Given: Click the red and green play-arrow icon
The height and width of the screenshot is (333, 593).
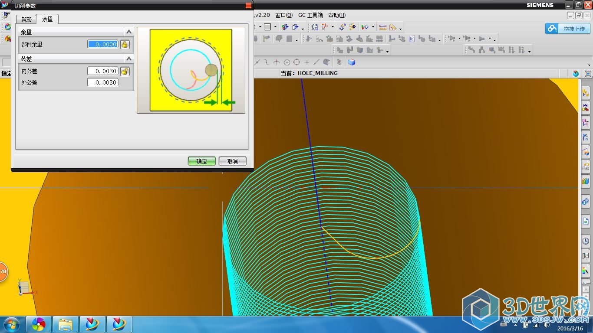Looking at the screenshot, I should (365, 27).
